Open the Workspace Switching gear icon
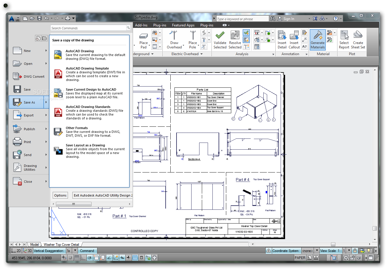The image size is (386, 269). click(346, 258)
